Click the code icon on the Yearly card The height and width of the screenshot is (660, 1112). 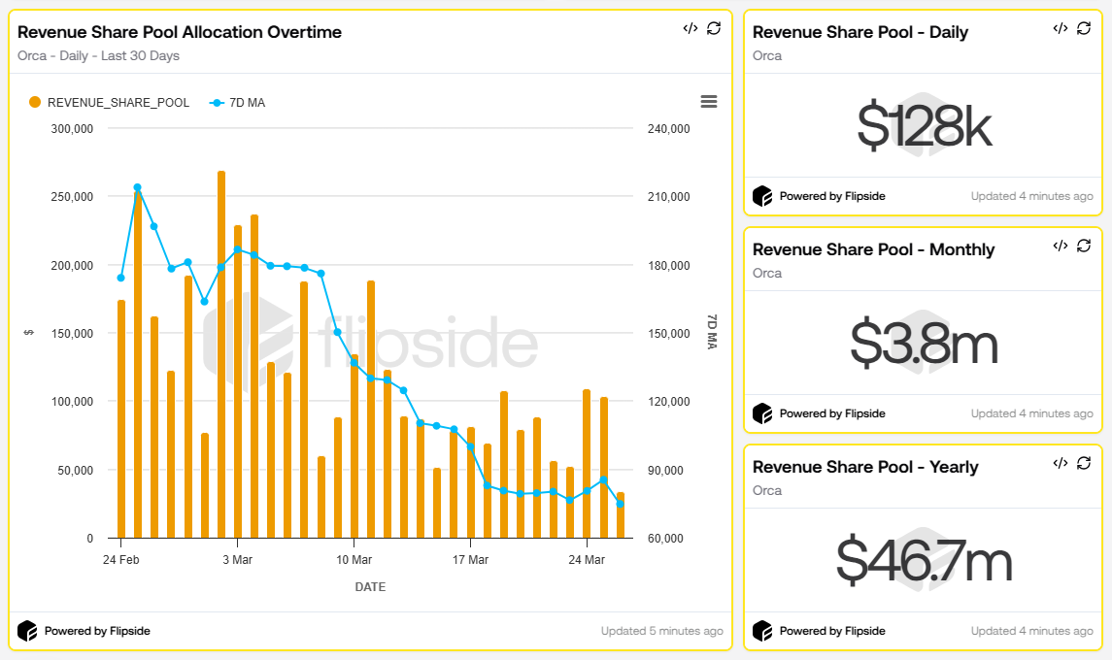[x=1059, y=464]
